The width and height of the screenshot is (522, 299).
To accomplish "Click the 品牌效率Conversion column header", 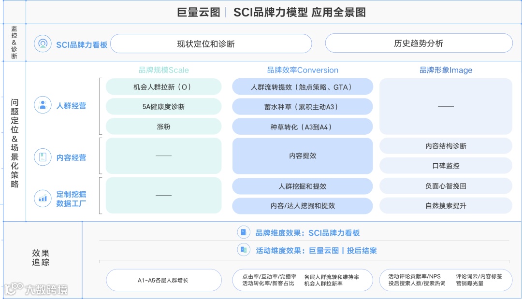I will point(303,70).
